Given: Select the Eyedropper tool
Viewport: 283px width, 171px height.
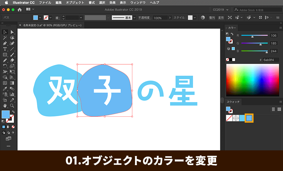Looking at the screenshot, I should 5,88.
